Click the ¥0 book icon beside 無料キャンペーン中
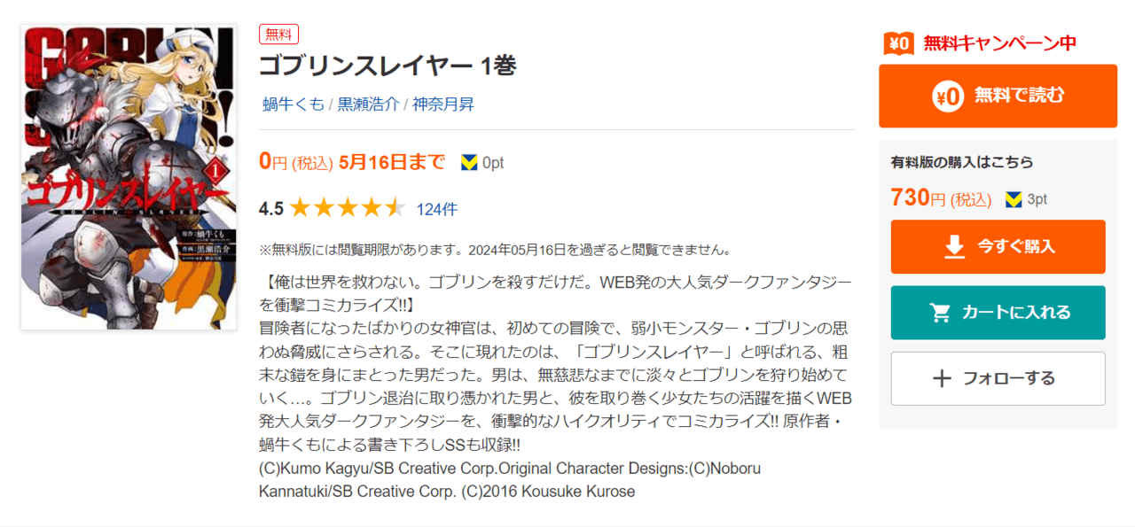The image size is (1135, 527). pyautogui.click(x=899, y=43)
